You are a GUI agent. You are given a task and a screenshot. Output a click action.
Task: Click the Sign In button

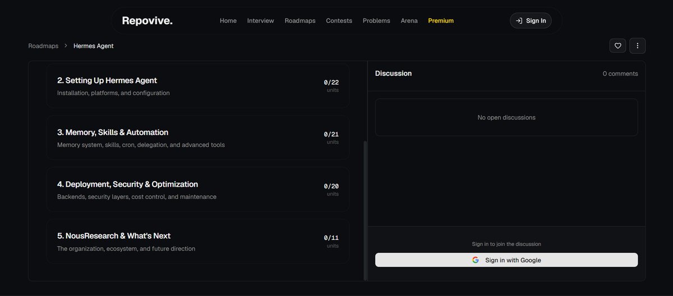531,21
